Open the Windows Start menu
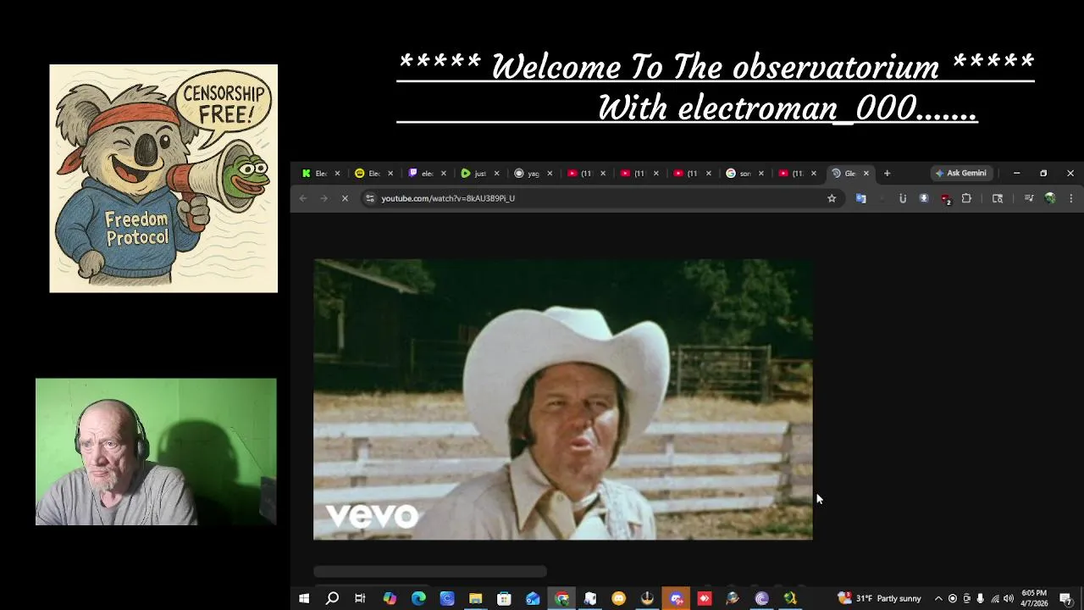Viewport: 1084px width, 610px height. (x=304, y=599)
